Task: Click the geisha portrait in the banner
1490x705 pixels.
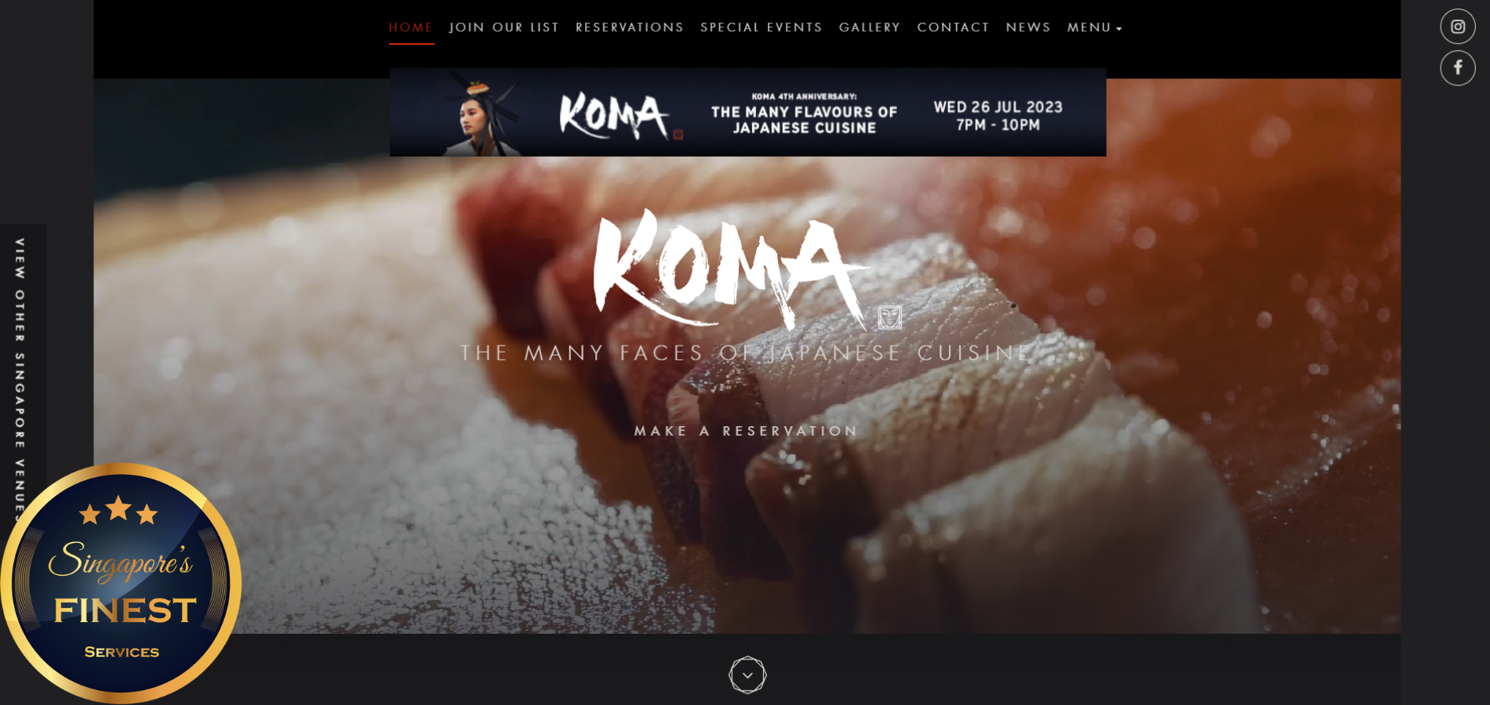Action: click(480, 114)
